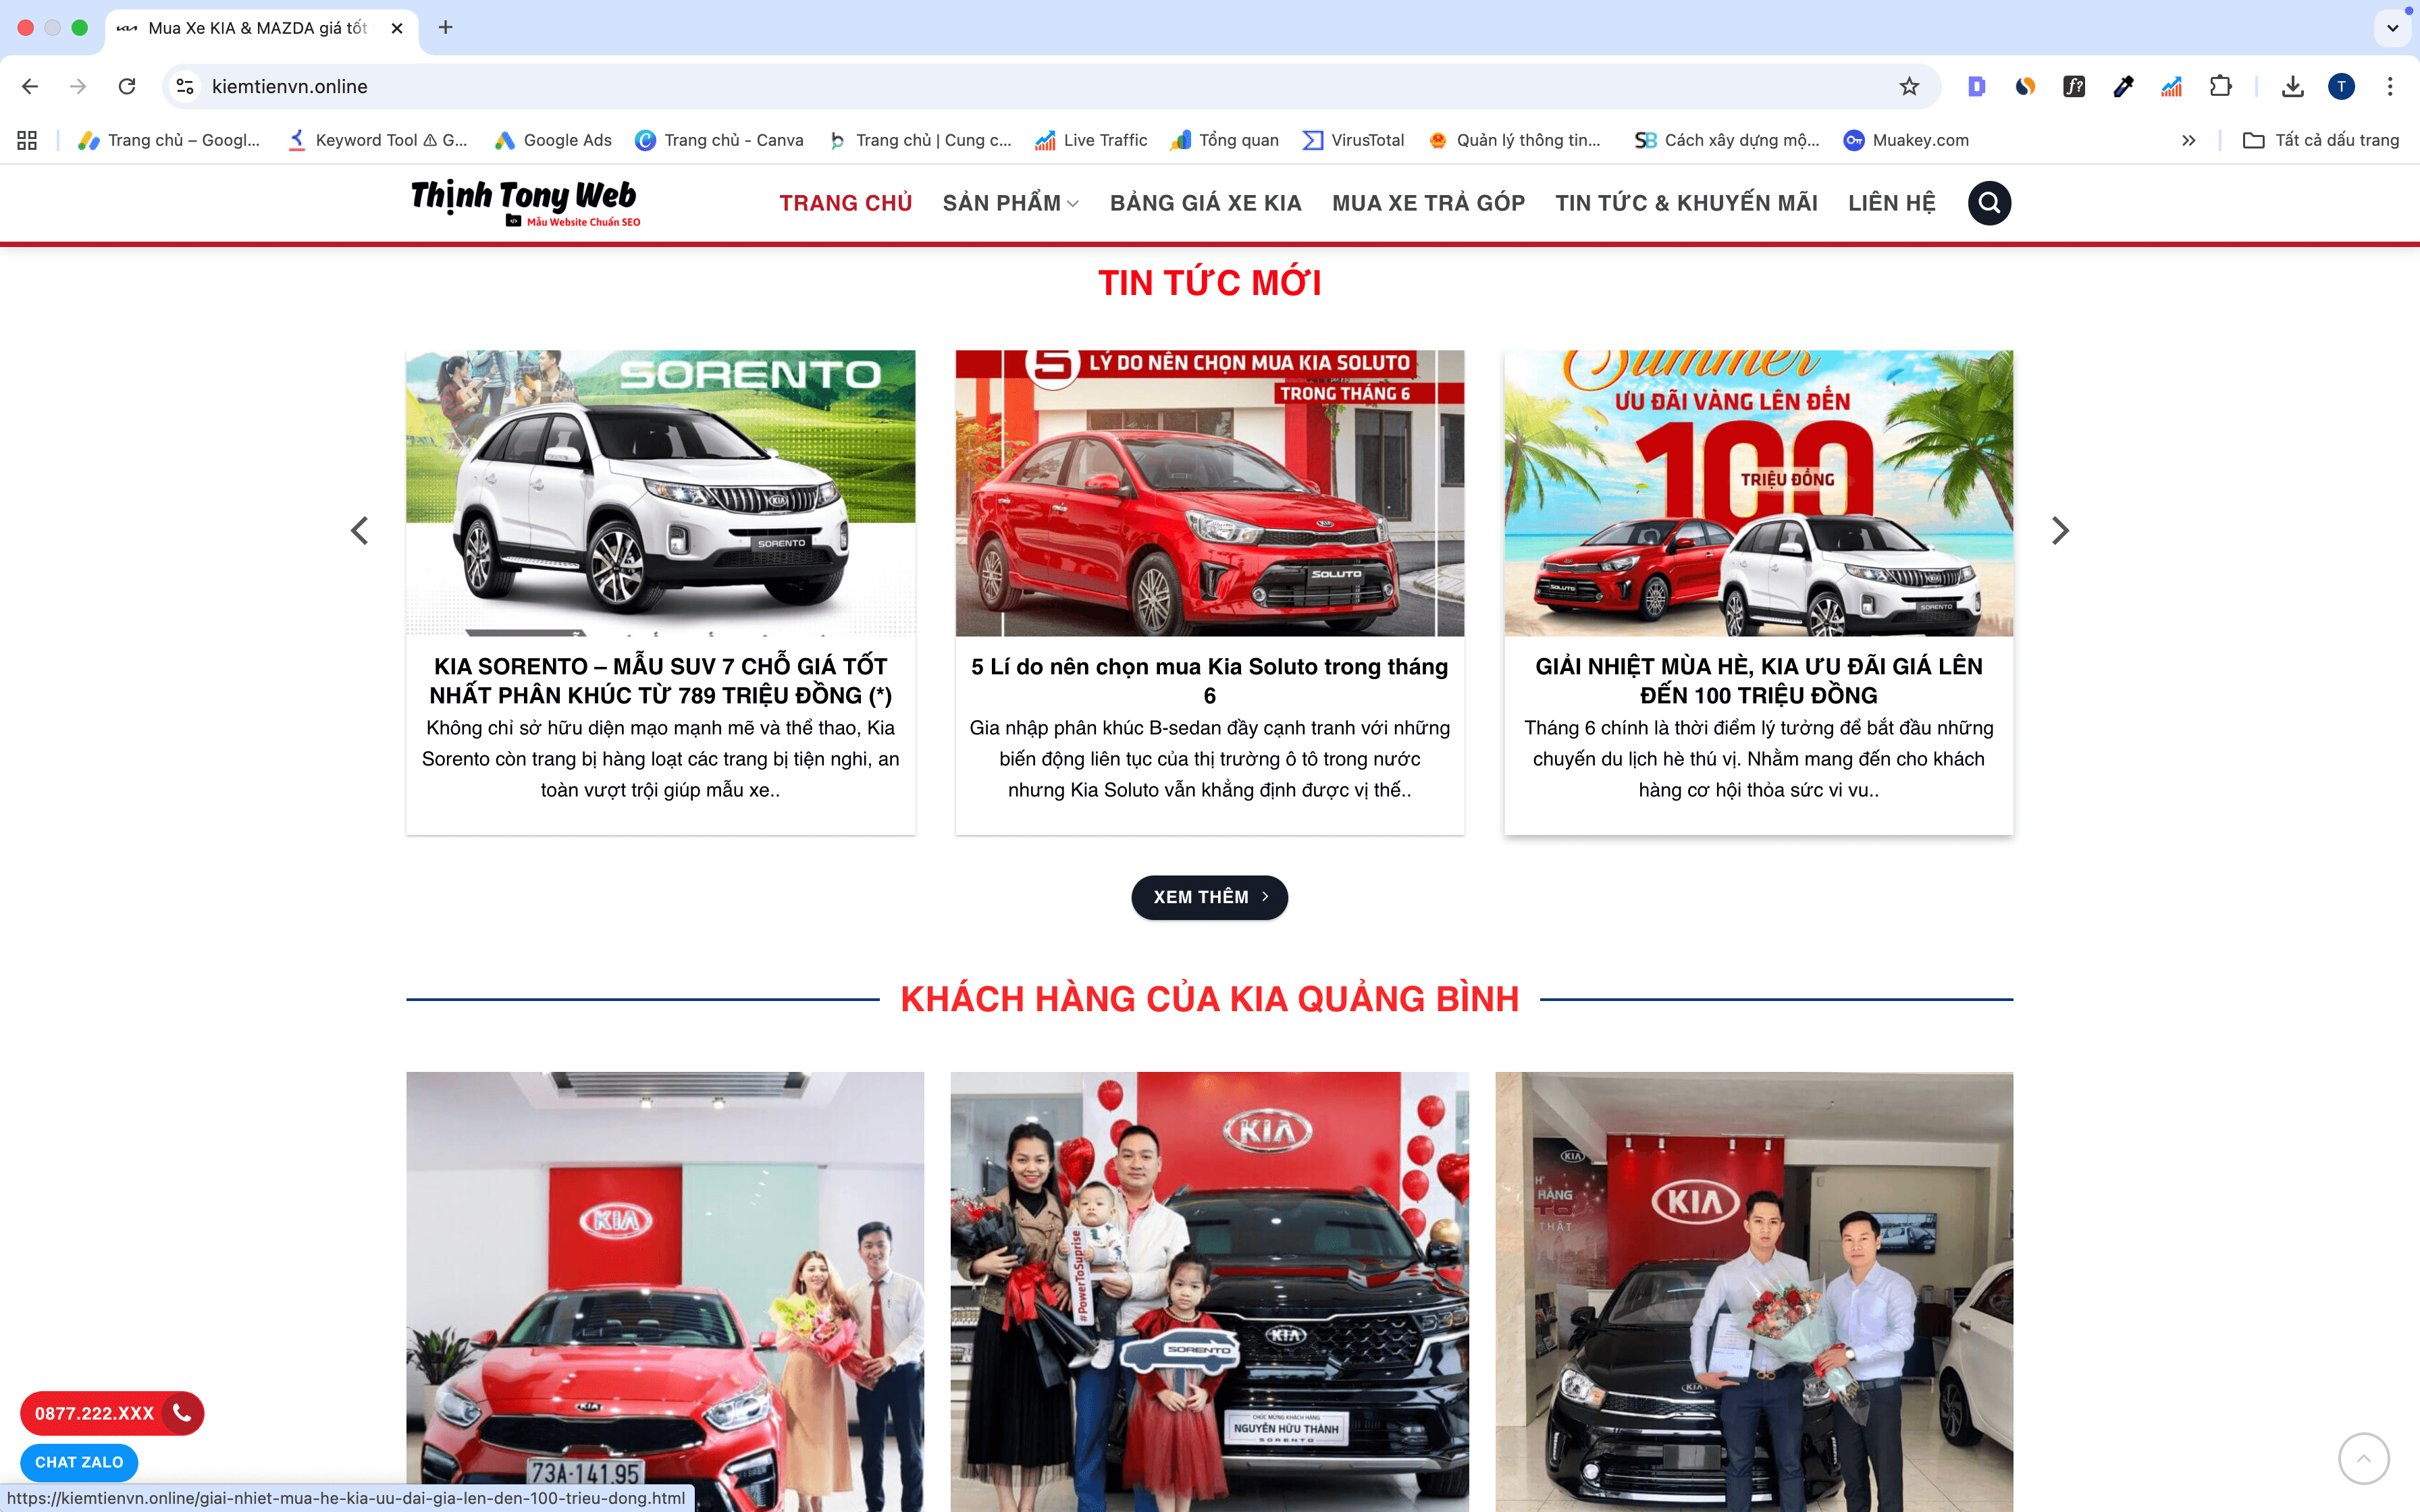Open the CHAT ZALO button
The width and height of the screenshot is (2420, 1512).
point(79,1462)
